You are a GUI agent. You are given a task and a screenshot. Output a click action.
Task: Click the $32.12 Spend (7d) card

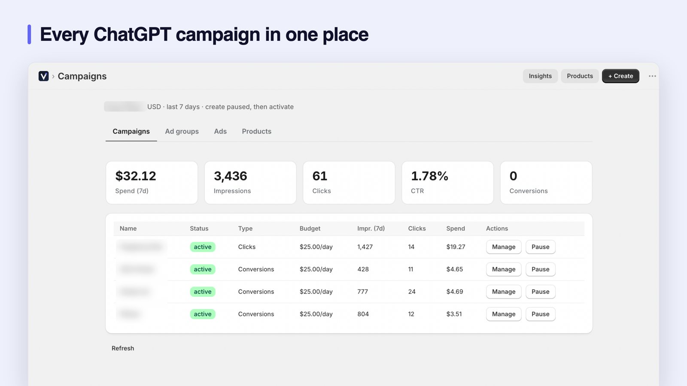pyautogui.click(x=152, y=182)
